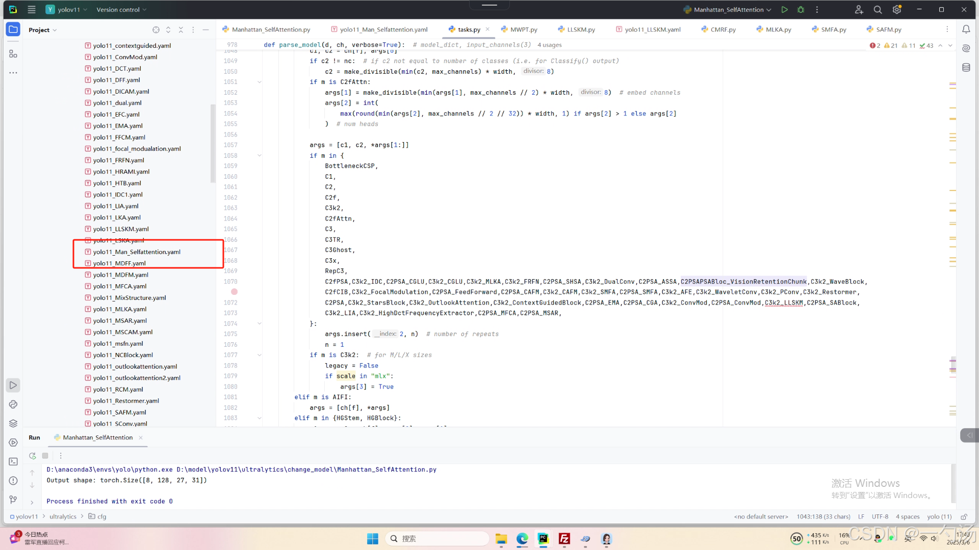Switch to the yolo11_LLSKM.yaml editor tab
This screenshot has width=979, height=550.
652,30
